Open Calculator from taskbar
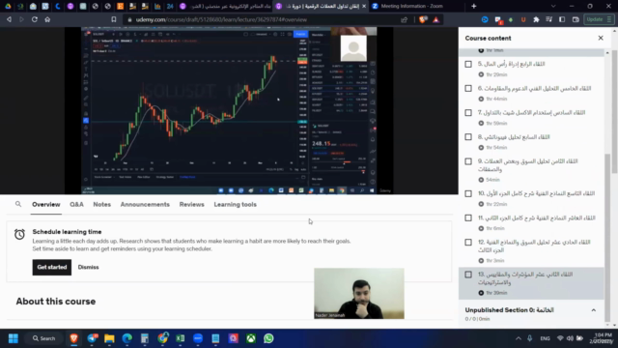Viewport: 618px width, 348px height. coord(145,338)
